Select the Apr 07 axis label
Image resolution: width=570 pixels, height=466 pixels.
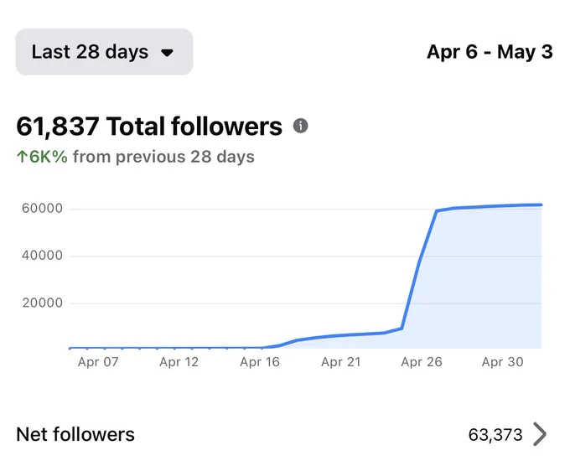98,362
